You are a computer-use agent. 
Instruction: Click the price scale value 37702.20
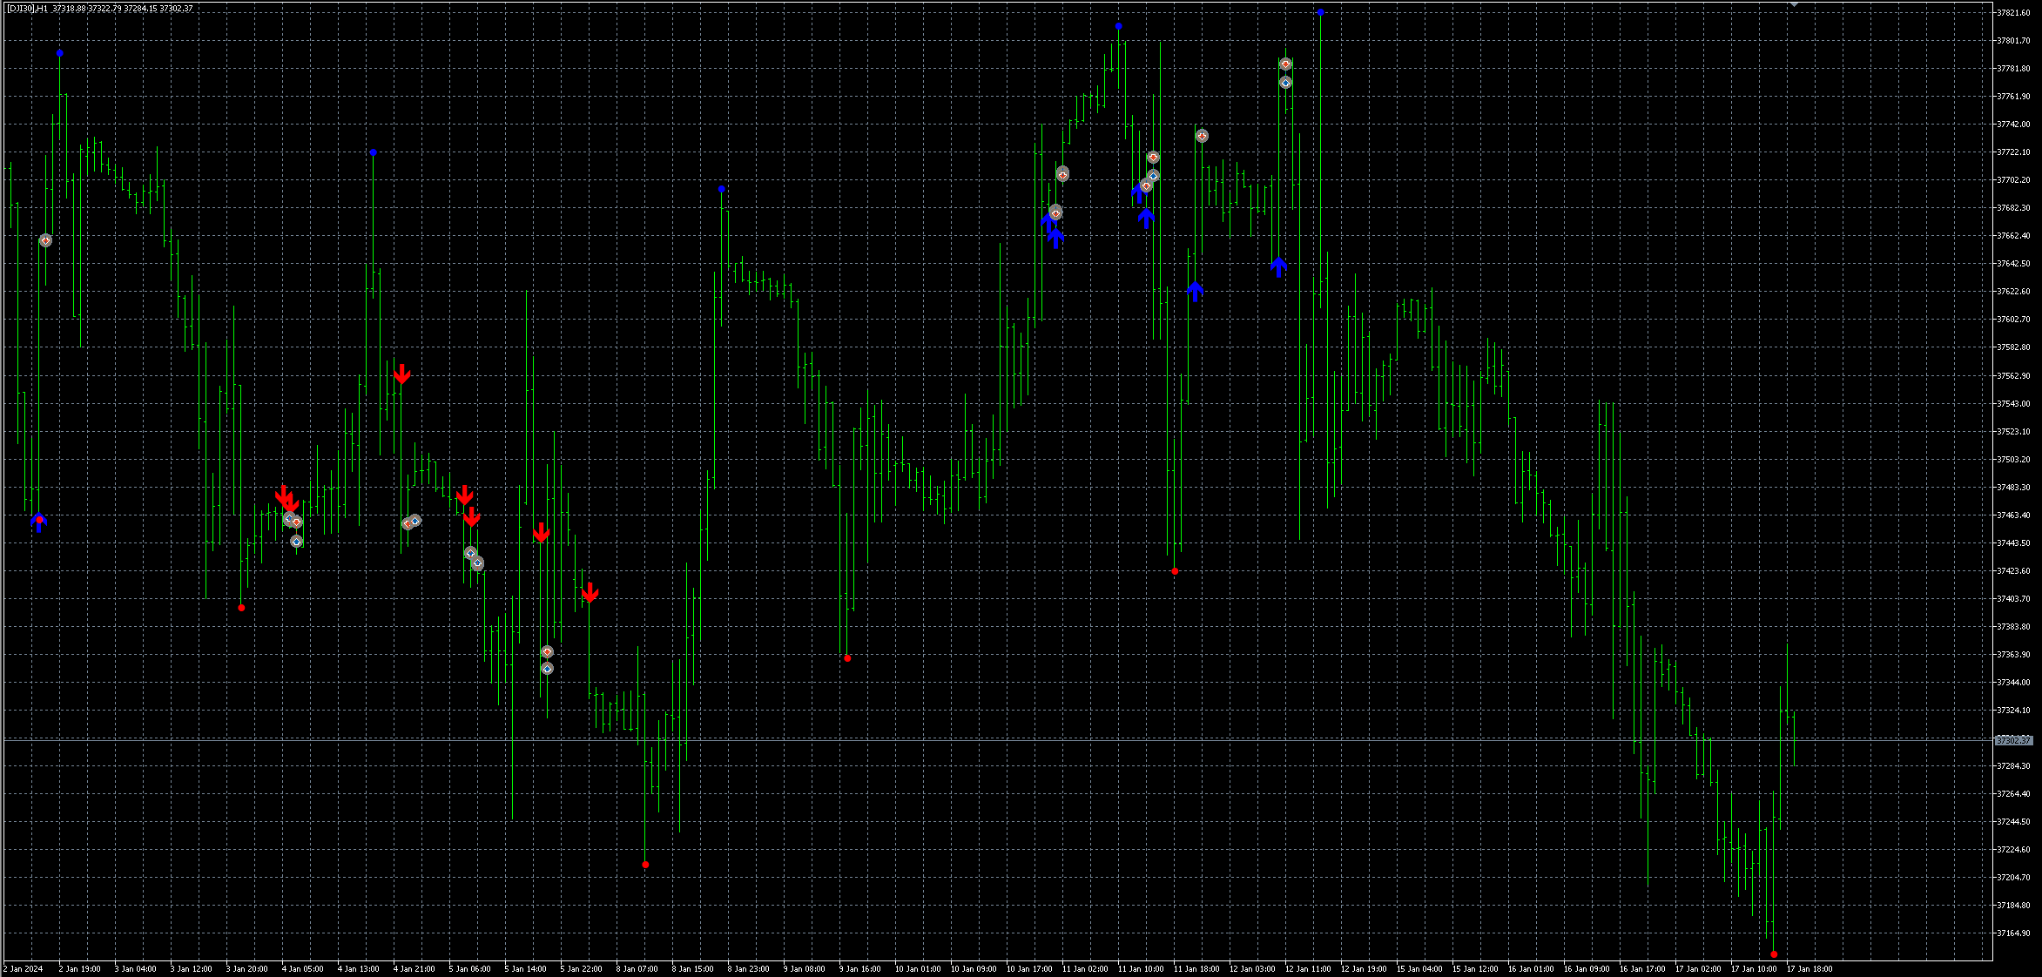(2013, 180)
